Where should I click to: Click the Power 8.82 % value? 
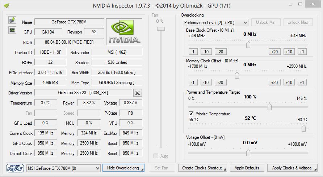click(x=89, y=102)
